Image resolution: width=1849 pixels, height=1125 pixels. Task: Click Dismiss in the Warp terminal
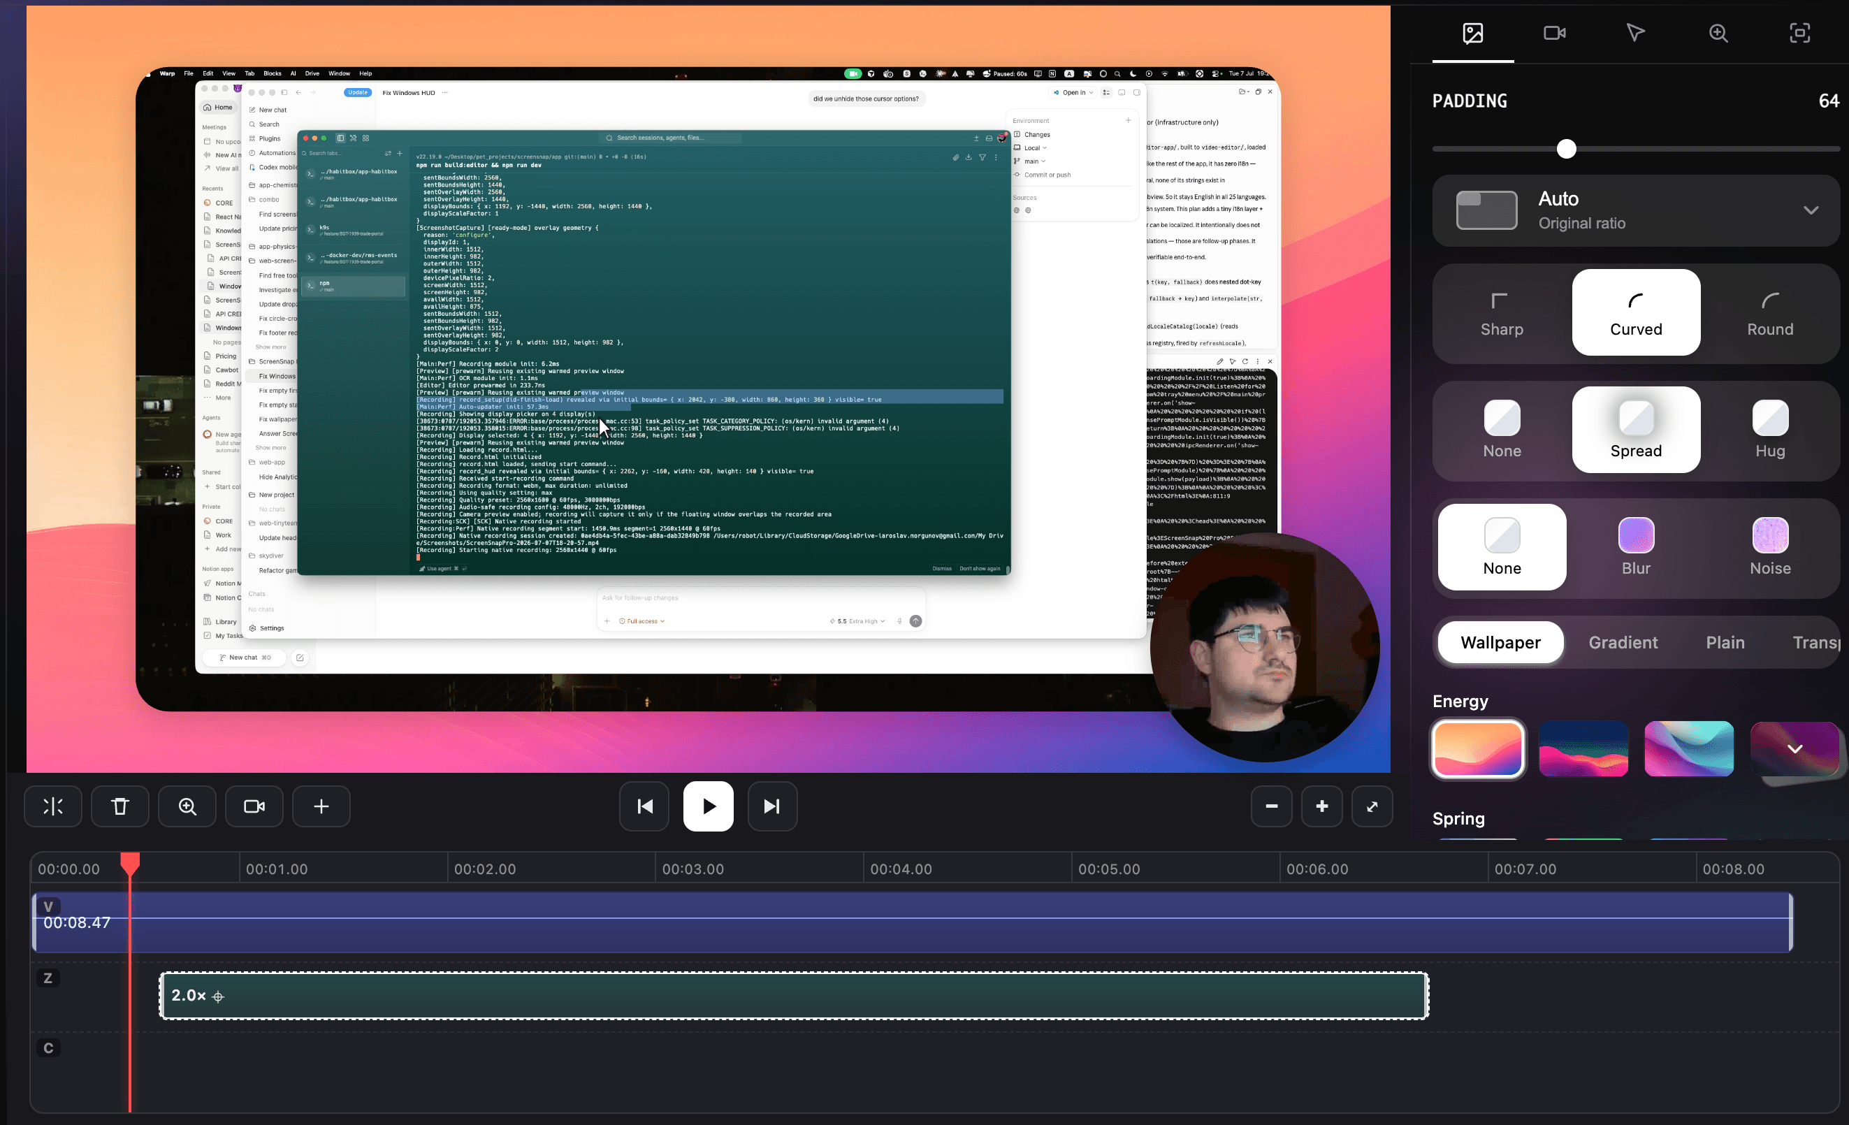coord(942,569)
